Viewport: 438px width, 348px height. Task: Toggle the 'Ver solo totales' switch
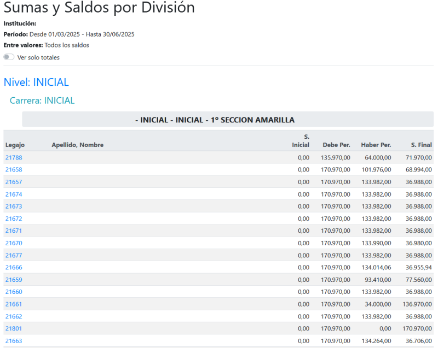click(9, 57)
